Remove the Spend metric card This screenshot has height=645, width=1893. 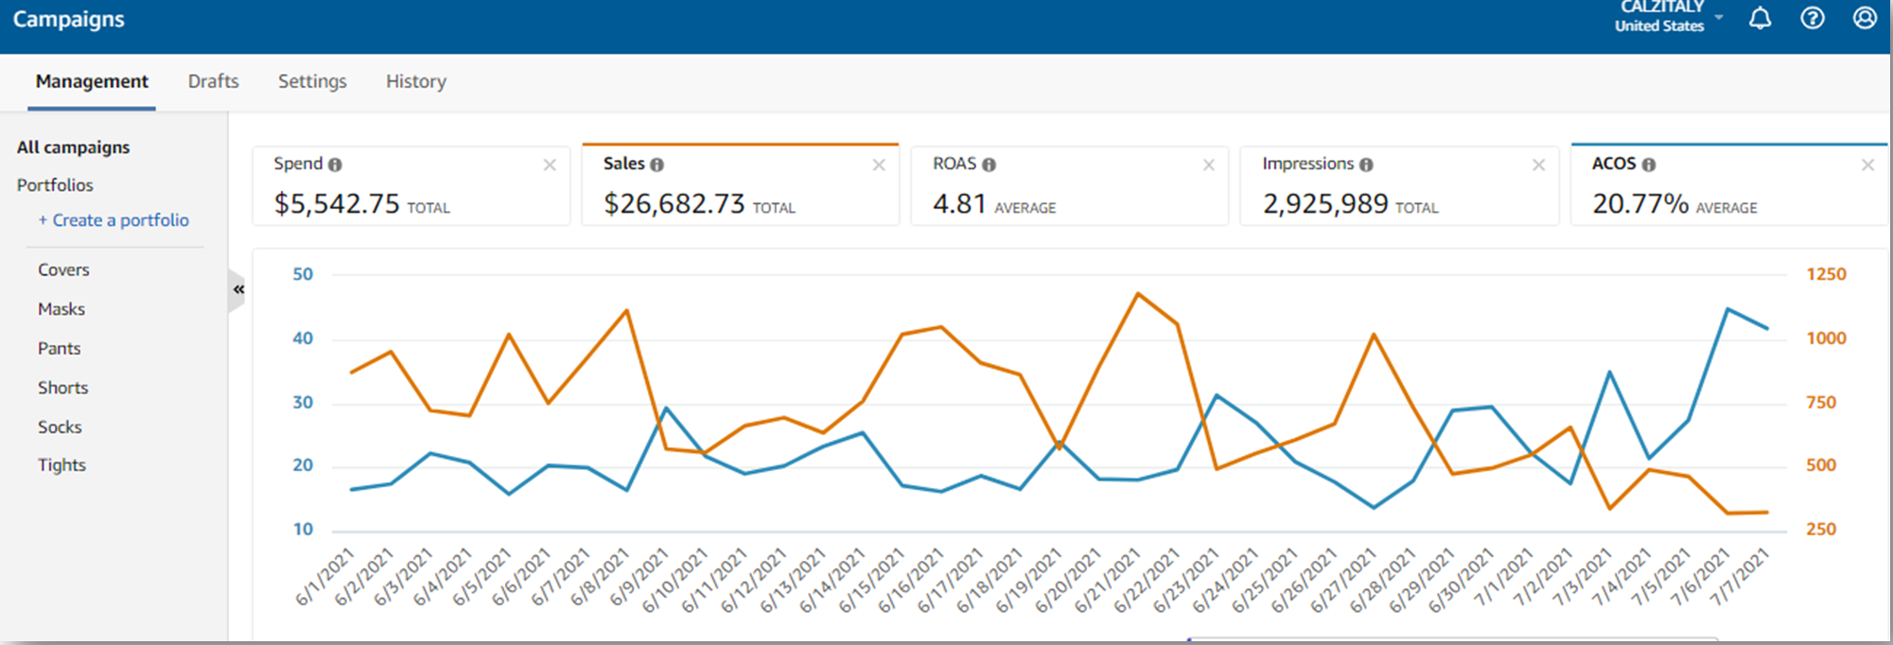click(x=550, y=166)
